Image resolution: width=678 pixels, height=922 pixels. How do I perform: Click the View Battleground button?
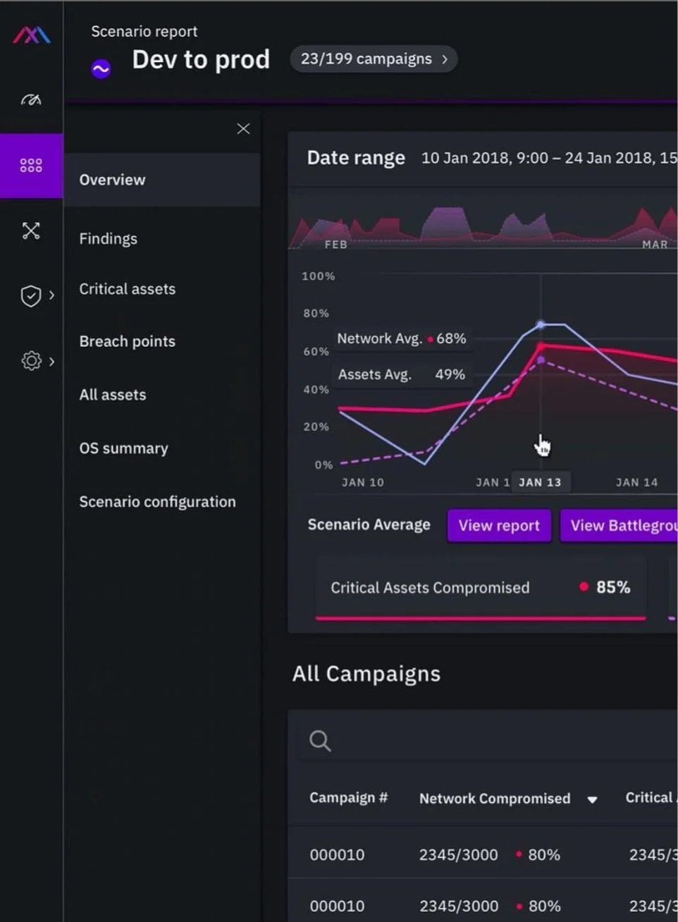[620, 526]
